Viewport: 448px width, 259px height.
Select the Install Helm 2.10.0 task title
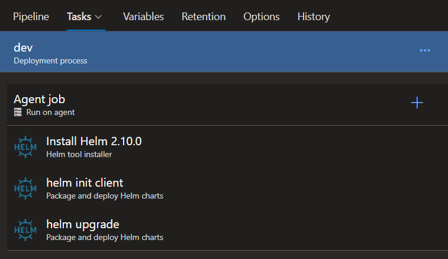click(94, 141)
